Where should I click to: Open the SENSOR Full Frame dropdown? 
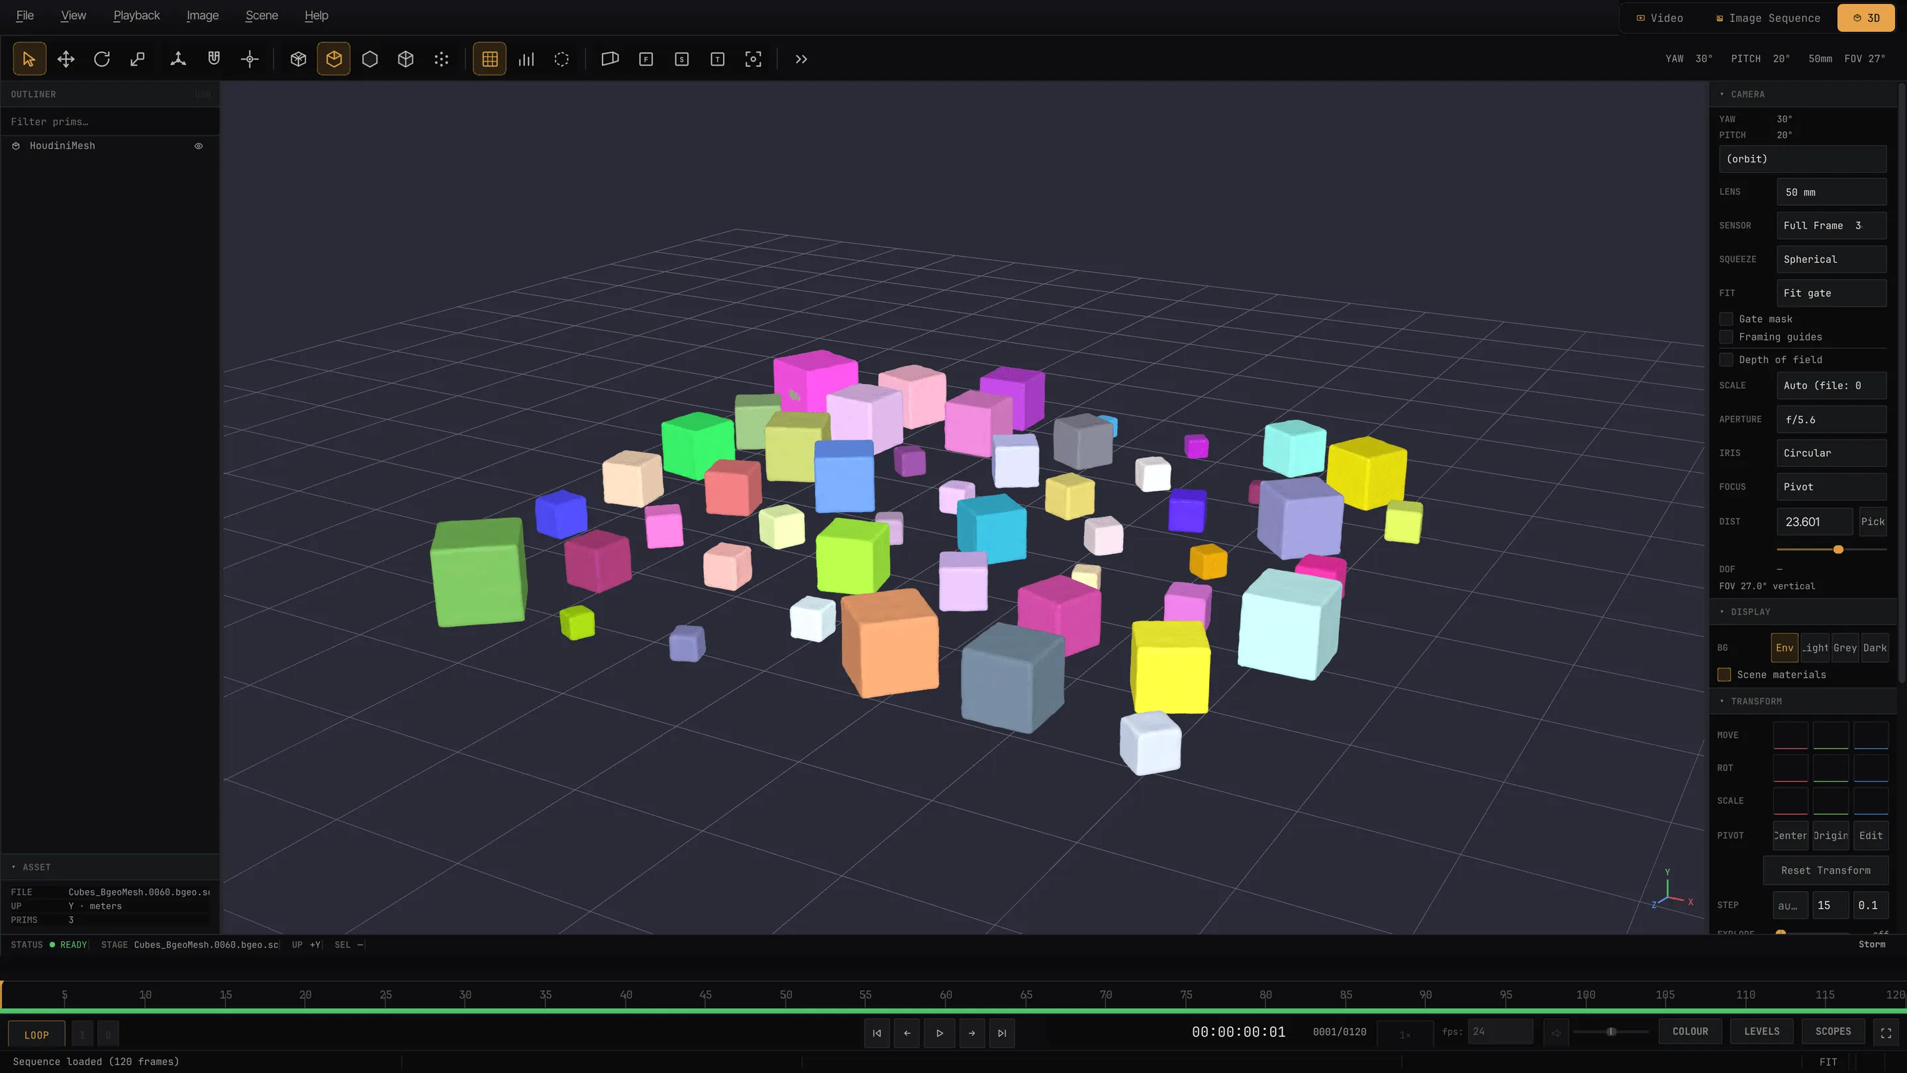pyautogui.click(x=1832, y=226)
